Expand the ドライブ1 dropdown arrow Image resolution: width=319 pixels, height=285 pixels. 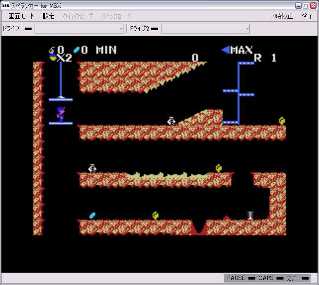pos(121,29)
